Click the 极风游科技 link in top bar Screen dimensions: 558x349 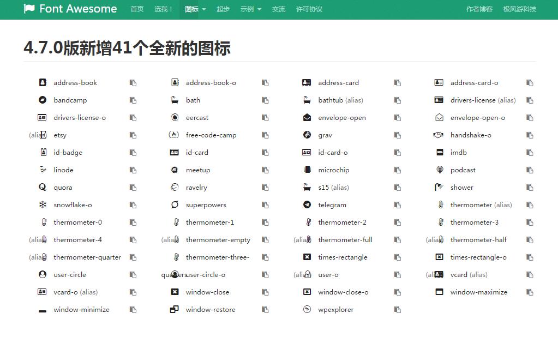point(519,9)
